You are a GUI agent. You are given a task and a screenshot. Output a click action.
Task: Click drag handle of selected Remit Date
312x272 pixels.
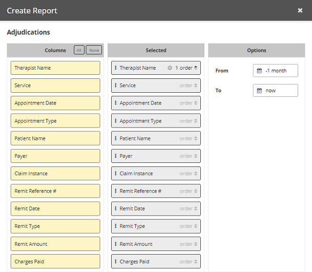116,208
